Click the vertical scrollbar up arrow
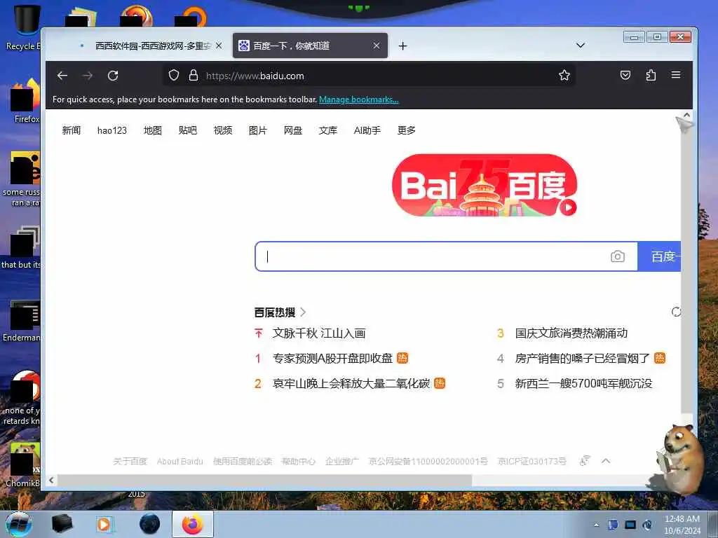Viewport: 718px width, 538px height. (x=686, y=116)
